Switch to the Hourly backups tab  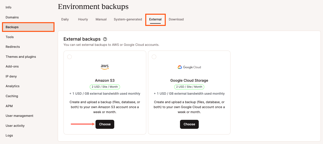tap(83, 19)
